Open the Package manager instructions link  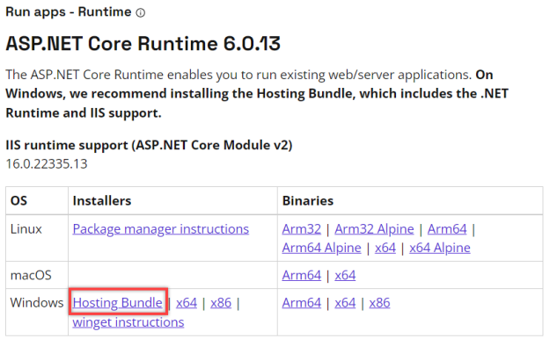161,229
